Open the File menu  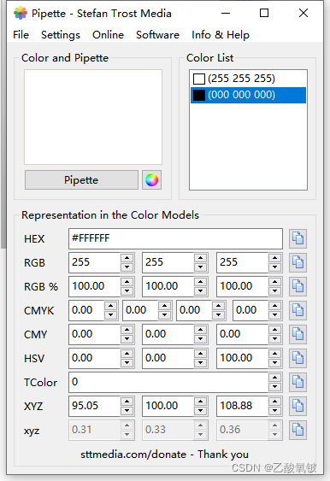[x=21, y=35]
